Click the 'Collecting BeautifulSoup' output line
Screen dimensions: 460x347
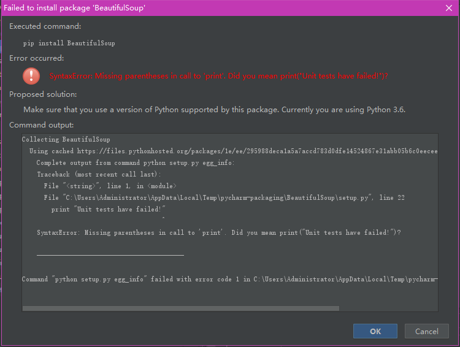(66, 139)
